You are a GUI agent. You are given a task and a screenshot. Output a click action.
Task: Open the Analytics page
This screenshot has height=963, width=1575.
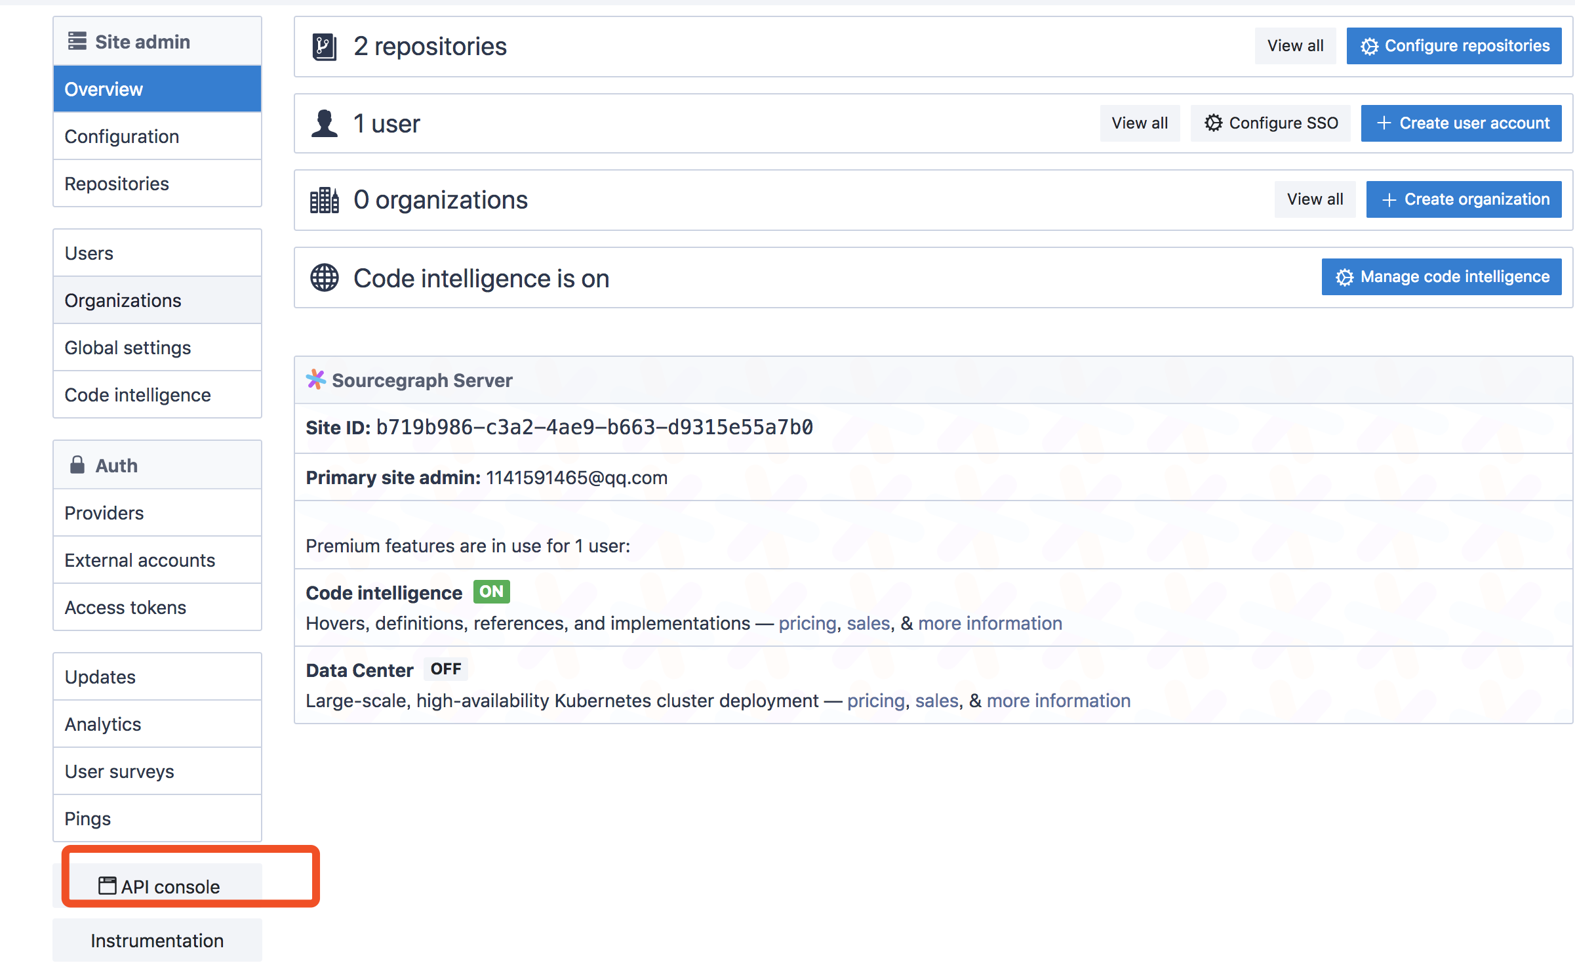(157, 724)
